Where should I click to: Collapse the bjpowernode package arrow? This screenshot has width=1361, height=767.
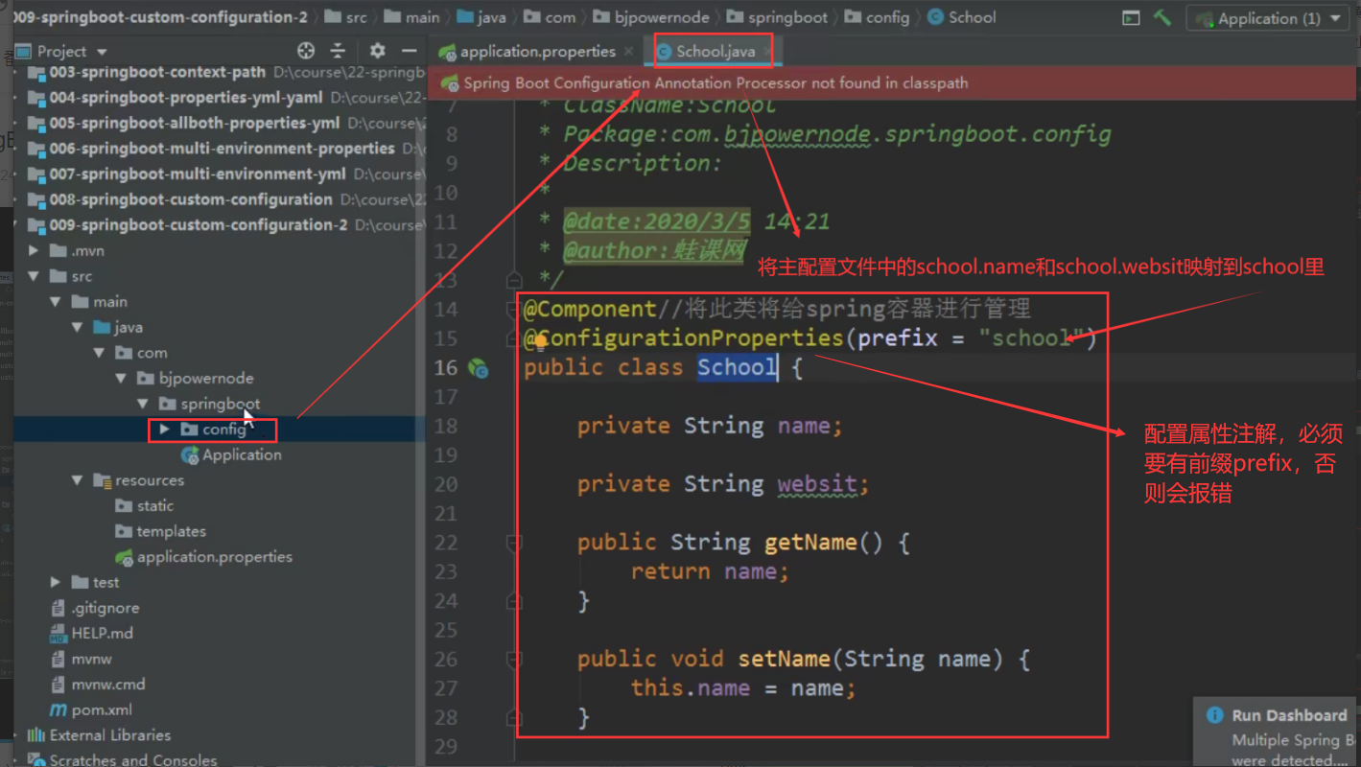point(120,378)
